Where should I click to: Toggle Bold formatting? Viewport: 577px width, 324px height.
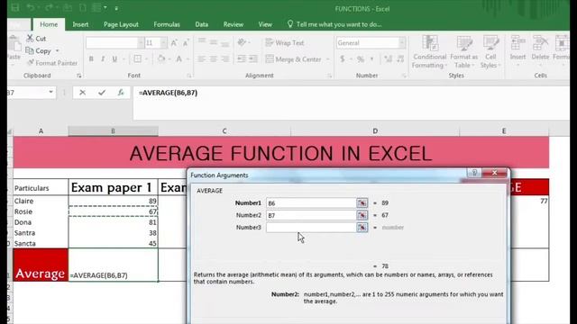tap(91, 58)
